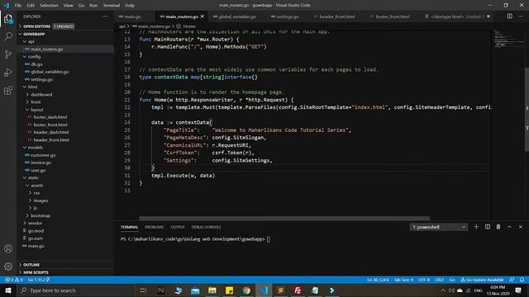Change the CRLF line ending setting
Image resolution: width=529 pixels, height=297 pixels.
439,280
